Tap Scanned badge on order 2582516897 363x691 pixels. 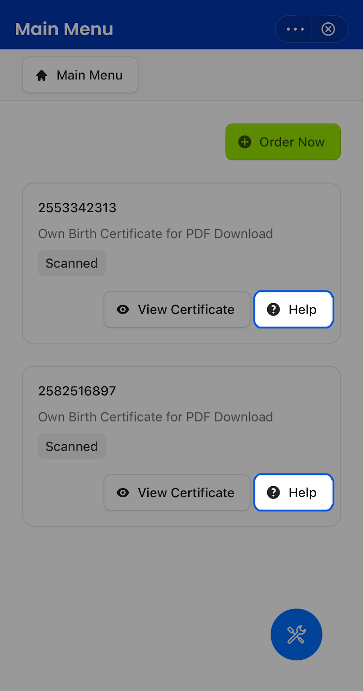tap(72, 446)
